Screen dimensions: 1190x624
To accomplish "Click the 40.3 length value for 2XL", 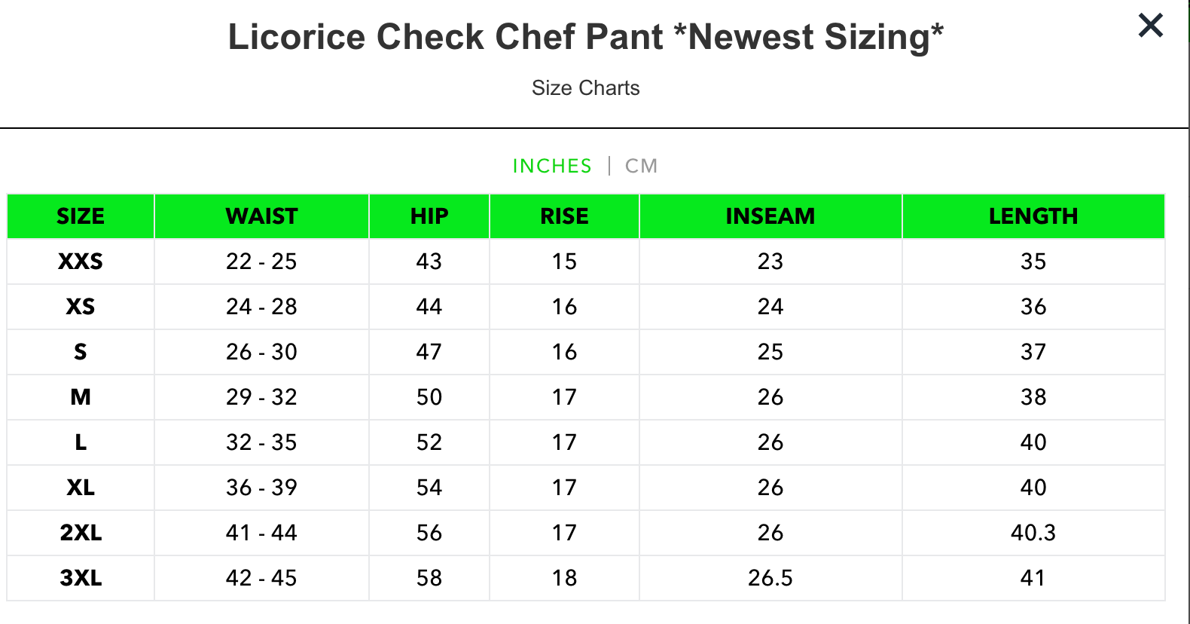I will click(x=1033, y=533).
